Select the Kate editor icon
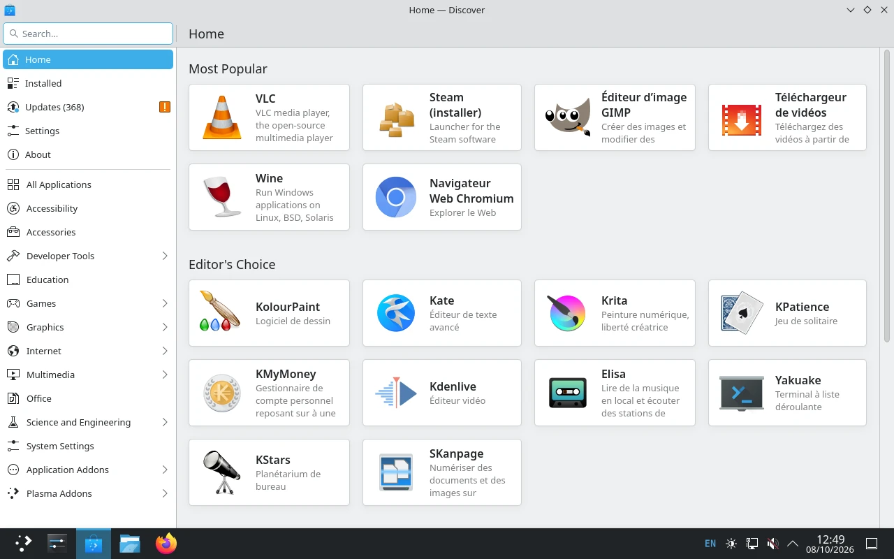 pyautogui.click(x=396, y=313)
